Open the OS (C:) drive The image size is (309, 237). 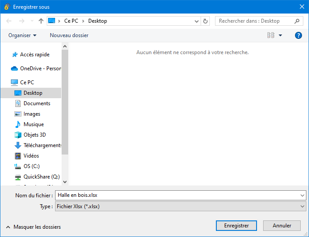pyautogui.click(x=31, y=166)
